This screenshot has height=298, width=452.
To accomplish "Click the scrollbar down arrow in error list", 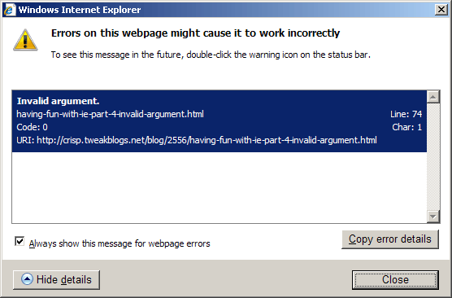I will [x=433, y=217].
